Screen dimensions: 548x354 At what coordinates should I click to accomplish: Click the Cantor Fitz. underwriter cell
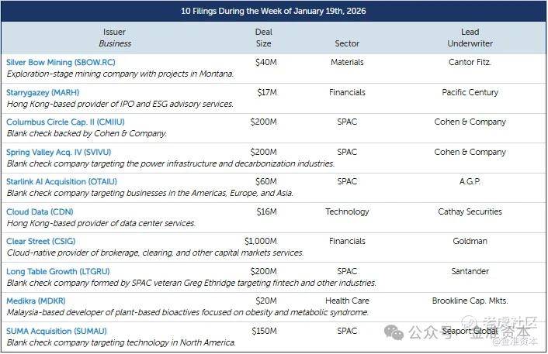470,62
